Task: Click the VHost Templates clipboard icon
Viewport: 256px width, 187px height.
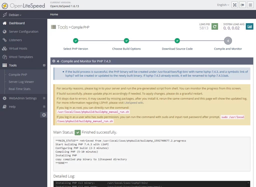Action: (x=4, y=57)
